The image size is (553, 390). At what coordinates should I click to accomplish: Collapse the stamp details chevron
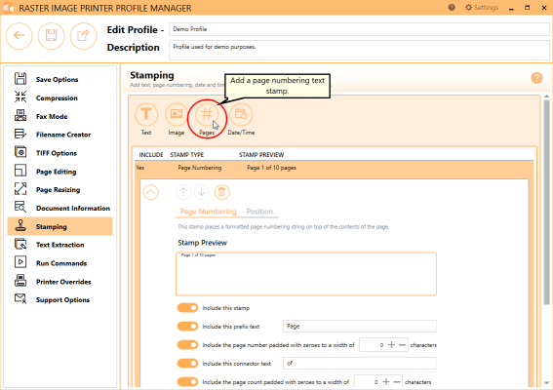click(x=151, y=192)
